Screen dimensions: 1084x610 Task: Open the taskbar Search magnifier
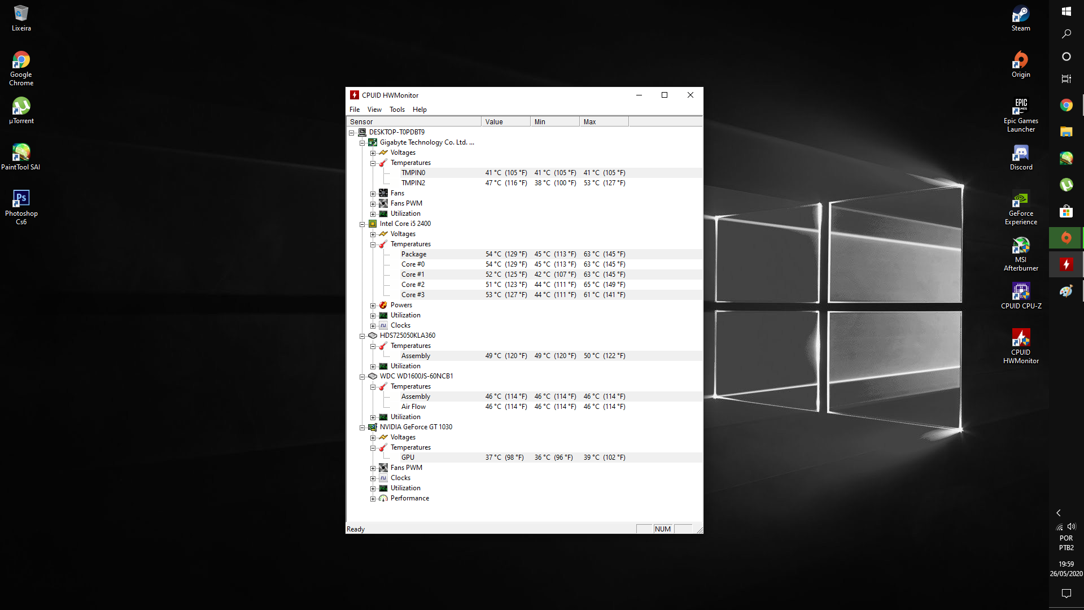click(1066, 34)
